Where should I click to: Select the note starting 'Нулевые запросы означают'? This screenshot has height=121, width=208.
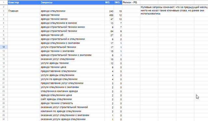(x=174, y=10)
